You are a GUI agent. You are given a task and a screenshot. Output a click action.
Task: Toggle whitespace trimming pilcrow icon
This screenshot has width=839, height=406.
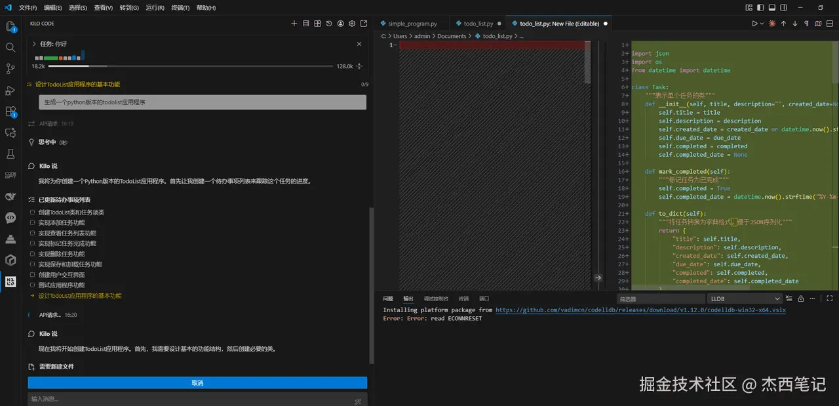806,24
